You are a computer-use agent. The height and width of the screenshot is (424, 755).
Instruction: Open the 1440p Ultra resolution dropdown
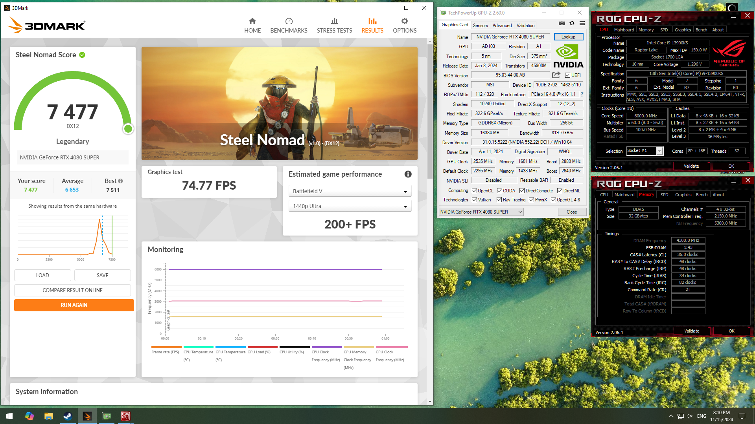tap(350, 206)
